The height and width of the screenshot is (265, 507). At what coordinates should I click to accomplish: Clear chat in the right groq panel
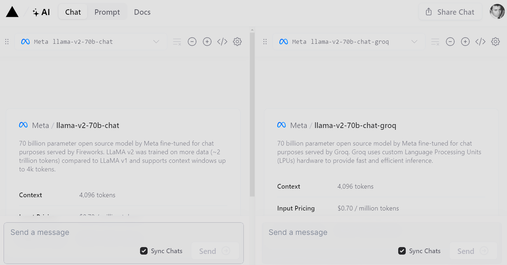(435, 42)
